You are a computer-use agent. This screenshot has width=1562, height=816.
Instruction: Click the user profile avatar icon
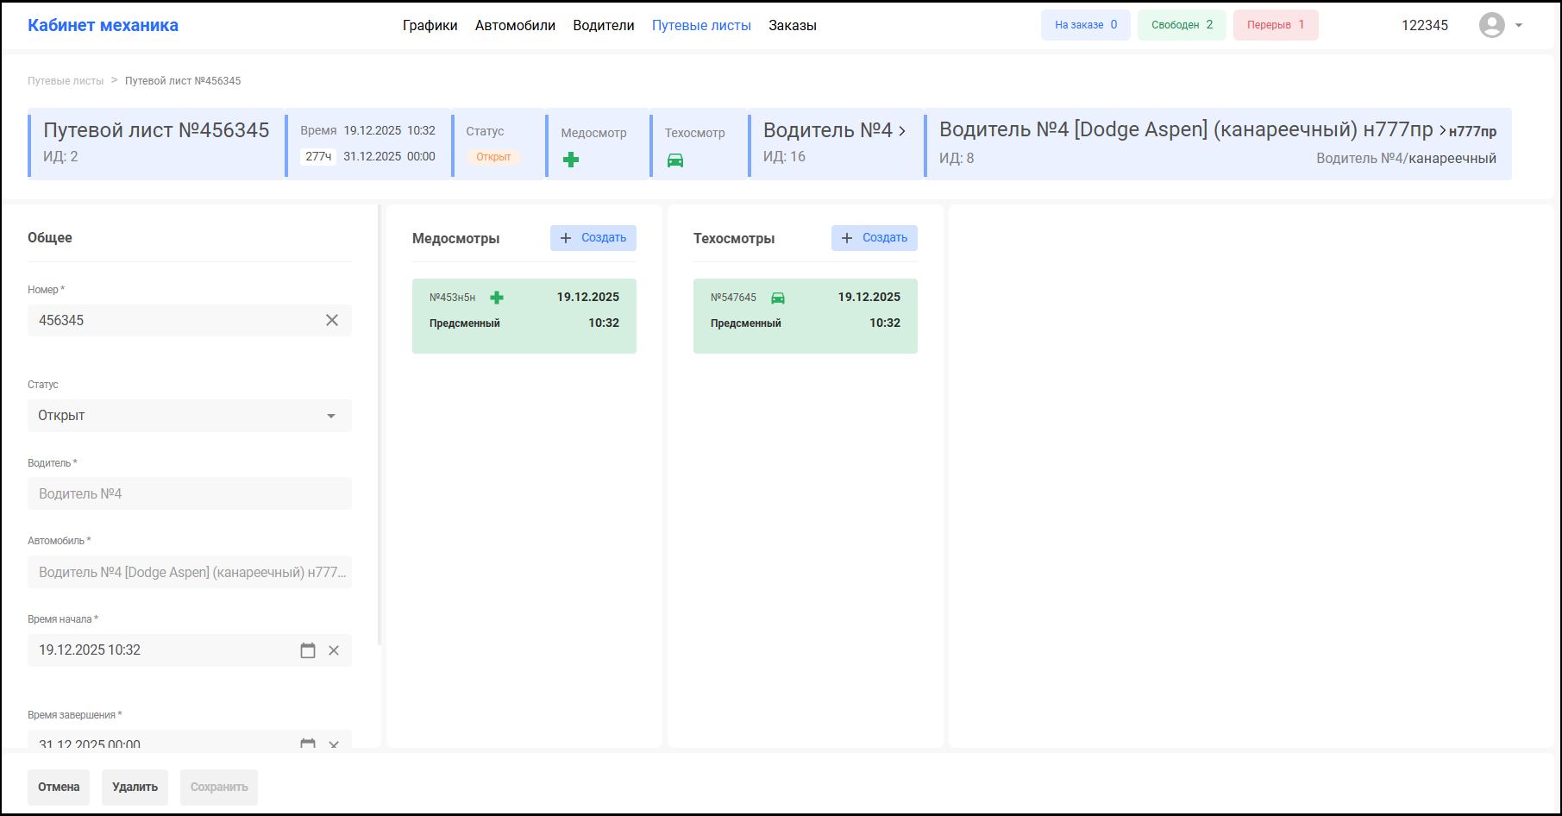(1491, 25)
